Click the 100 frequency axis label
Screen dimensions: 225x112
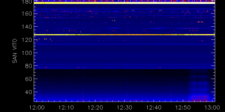coord(26,53)
